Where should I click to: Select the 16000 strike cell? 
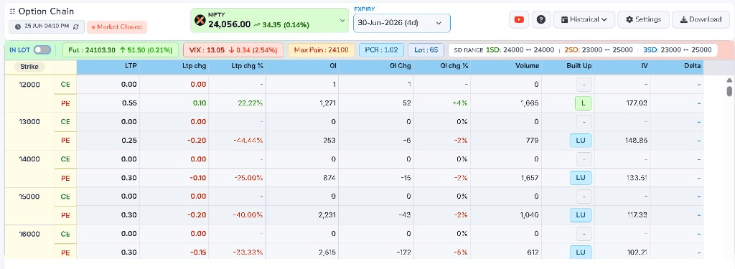[x=29, y=242]
